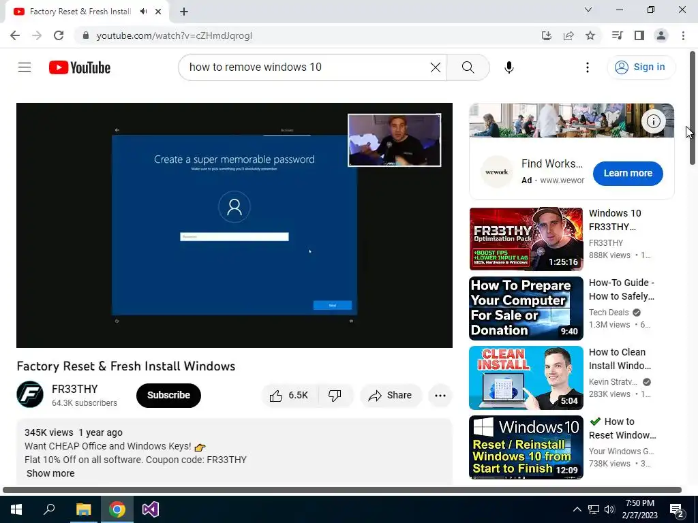This screenshot has height=523, width=698.
Task: Subscribe to FR33THY channel
Action: coord(168,396)
